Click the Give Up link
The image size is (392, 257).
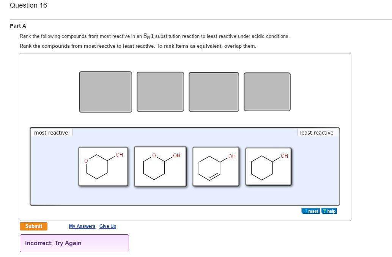(108, 226)
